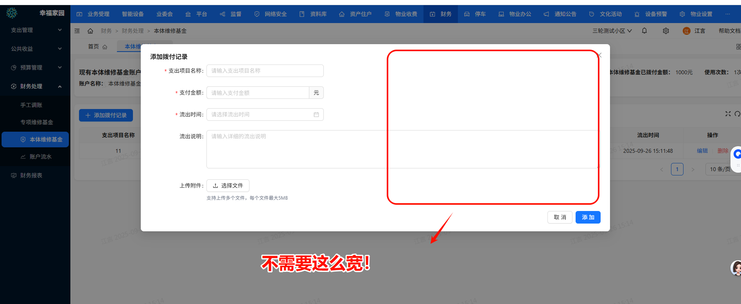
Task: Open the 停车 menu
Action: pyautogui.click(x=475, y=14)
